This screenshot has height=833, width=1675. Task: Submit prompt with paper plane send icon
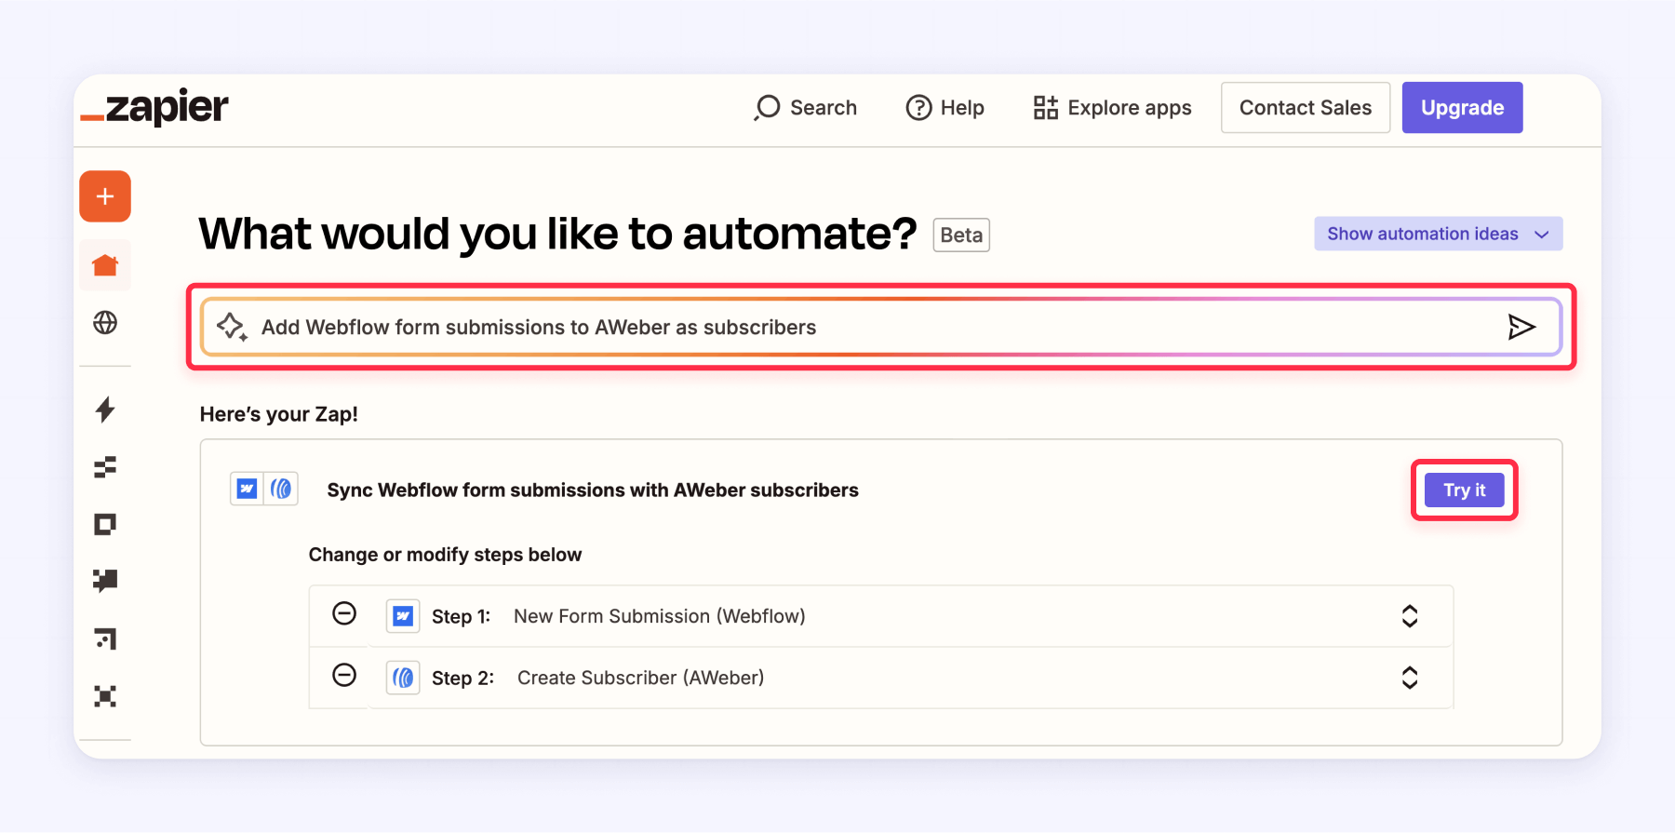pyautogui.click(x=1521, y=327)
